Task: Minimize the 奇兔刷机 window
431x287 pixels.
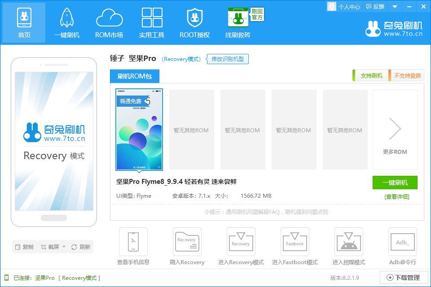Action: [x=409, y=7]
